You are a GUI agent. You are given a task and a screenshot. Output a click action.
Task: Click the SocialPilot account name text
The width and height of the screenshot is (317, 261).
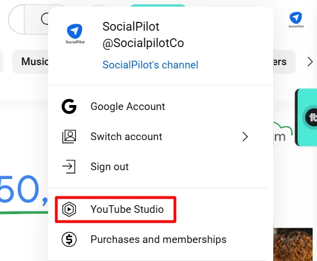click(131, 26)
